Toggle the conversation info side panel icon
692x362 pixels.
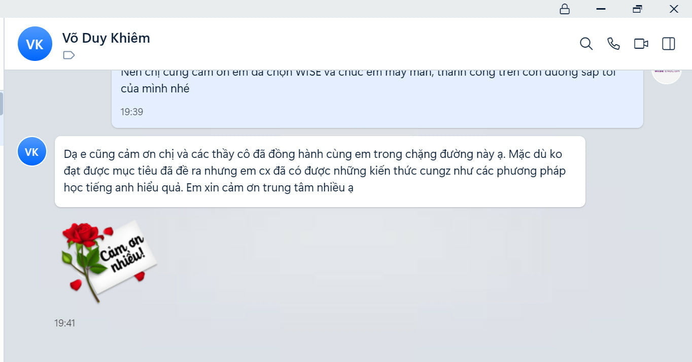click(x=669, y=44)
